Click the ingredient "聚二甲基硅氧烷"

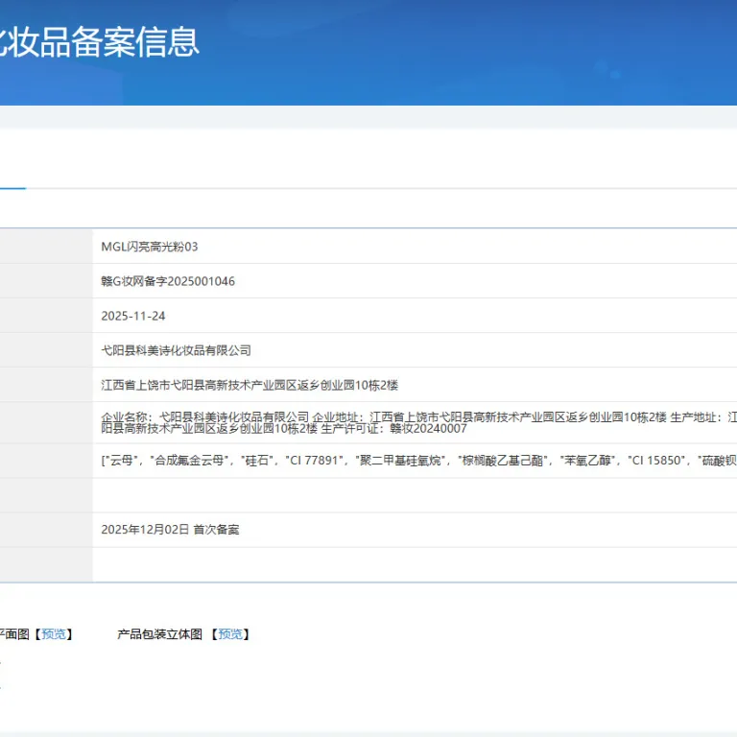coord(400,461)
